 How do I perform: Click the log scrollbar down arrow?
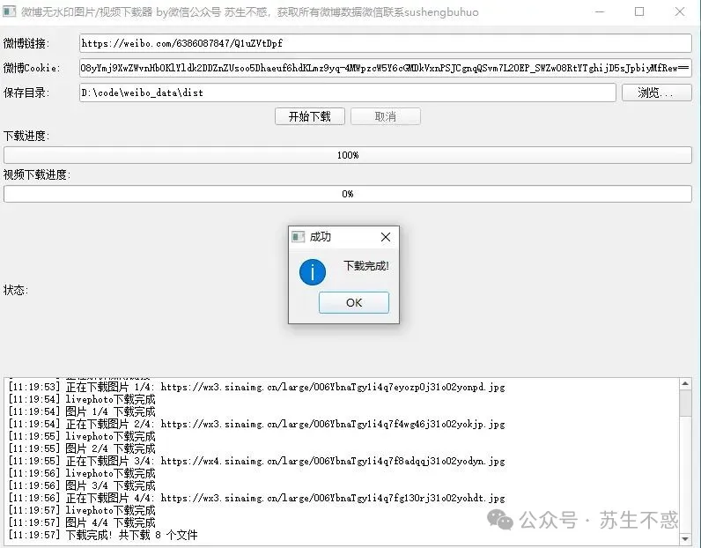[x=685, y=538]
